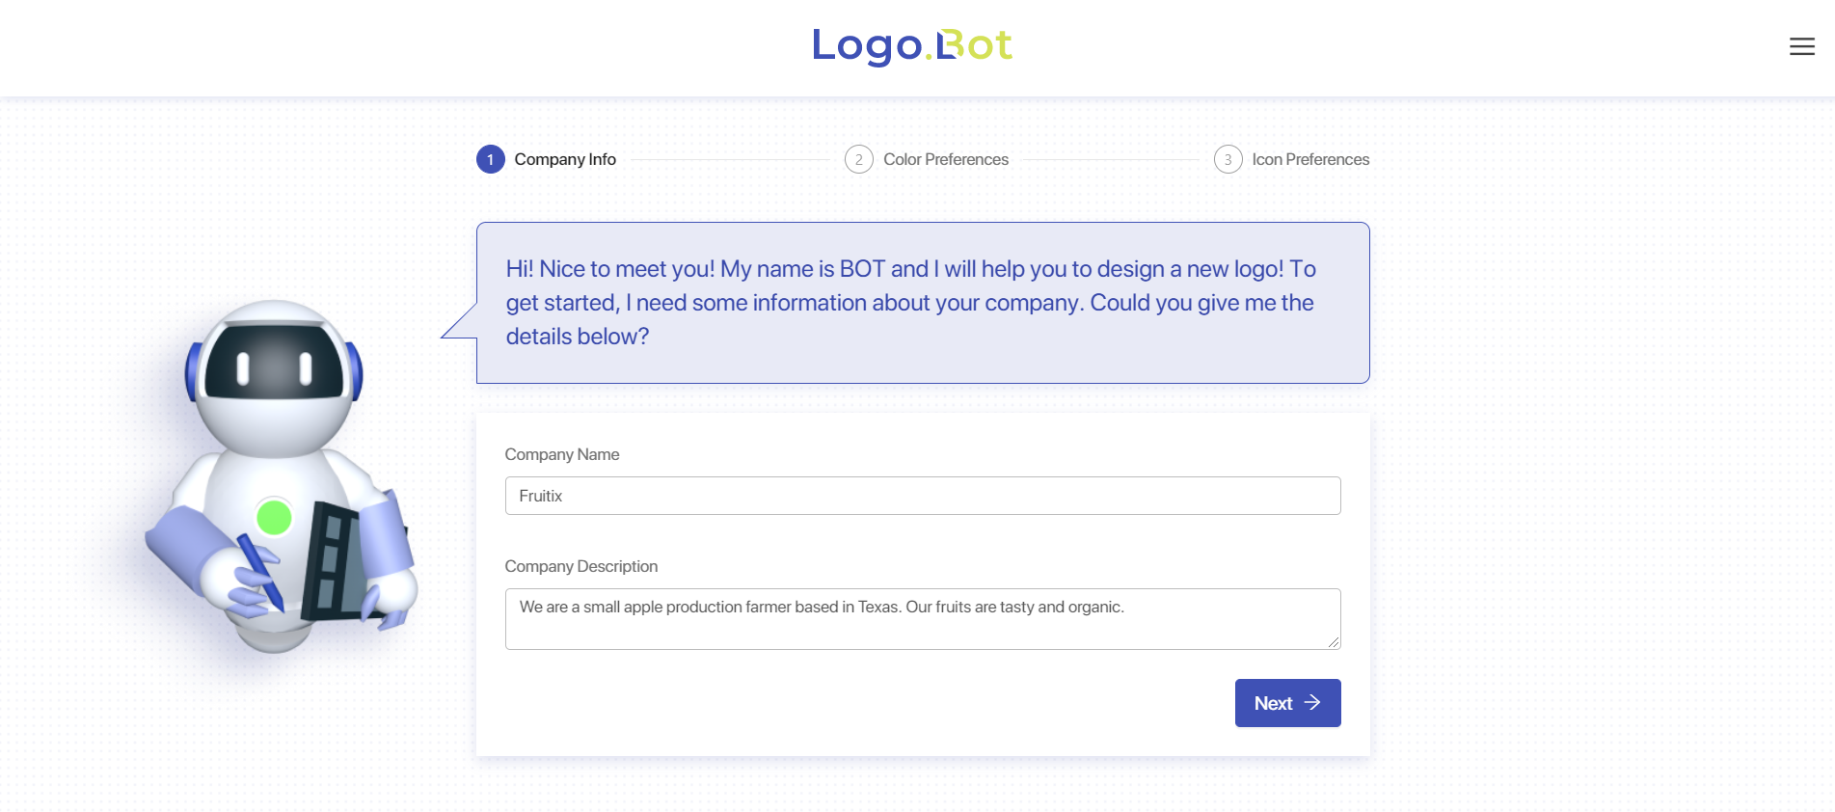Click the step 3 circle indicator

1228,159
